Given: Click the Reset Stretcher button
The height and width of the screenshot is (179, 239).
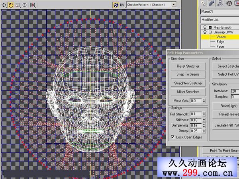Looking at the screenshot, I should 188,66.
